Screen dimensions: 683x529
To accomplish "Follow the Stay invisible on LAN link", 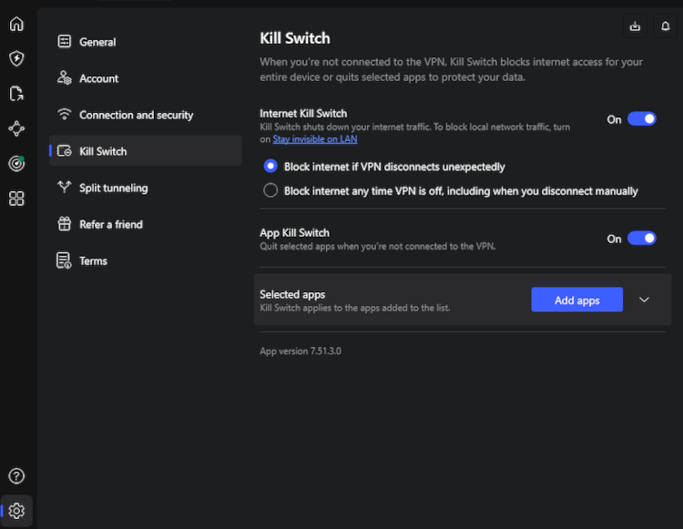I will (315, 139).
